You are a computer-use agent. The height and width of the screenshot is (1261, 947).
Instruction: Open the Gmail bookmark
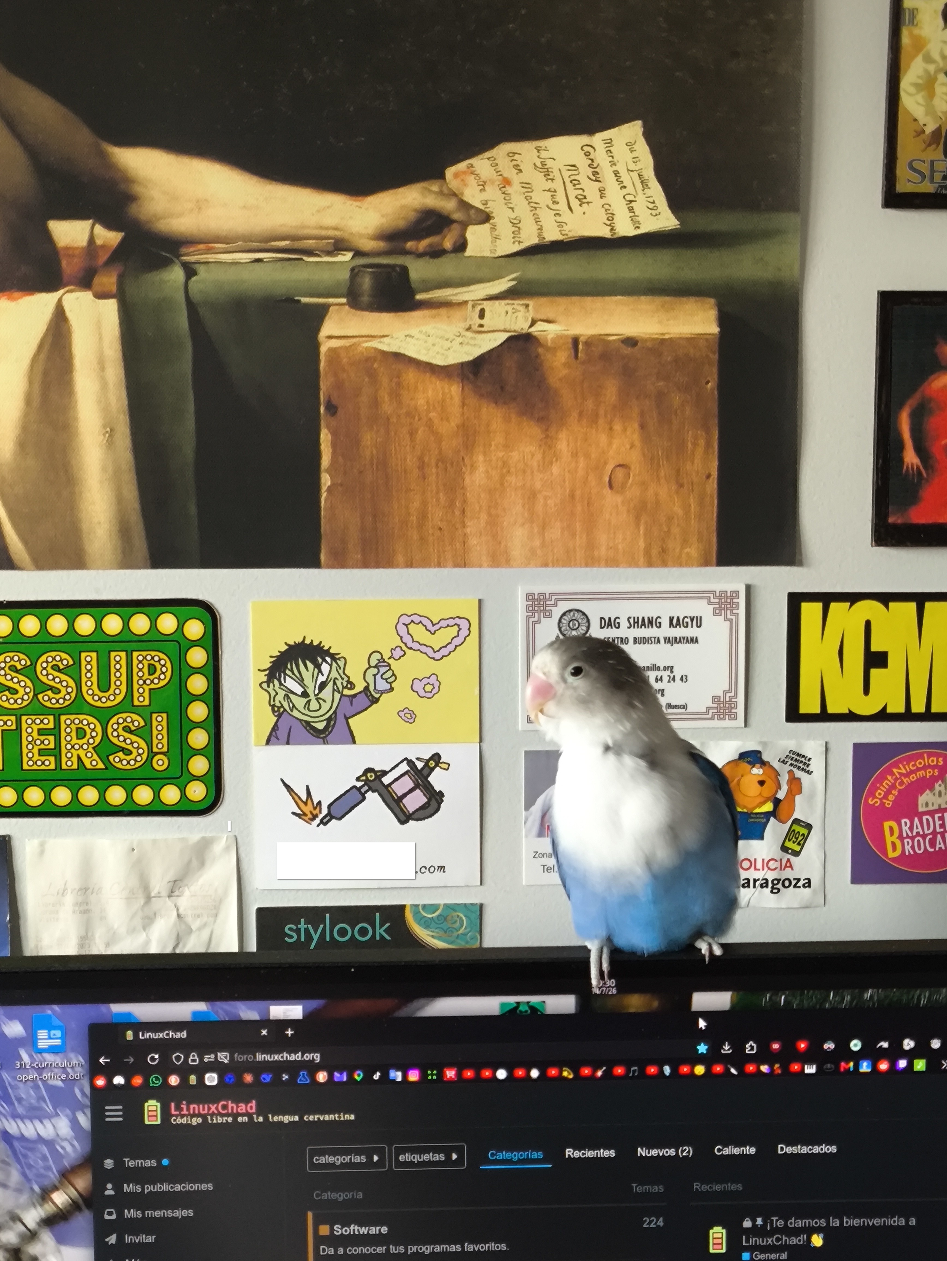847,1067
